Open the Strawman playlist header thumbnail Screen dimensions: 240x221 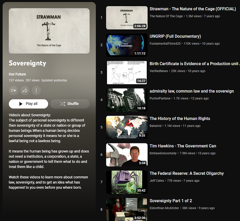[49, 31]
